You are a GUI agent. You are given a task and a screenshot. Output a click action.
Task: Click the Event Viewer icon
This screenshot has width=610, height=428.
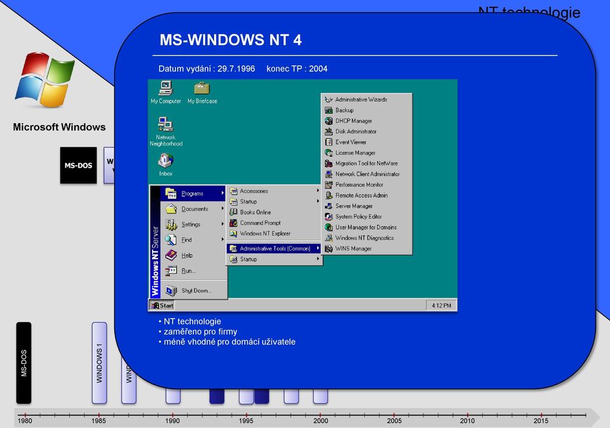[x=329, y=142]
